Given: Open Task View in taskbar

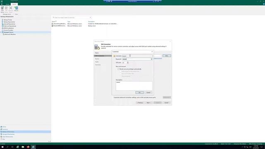Looking at the screenshot, I should [x=12, y=147].
